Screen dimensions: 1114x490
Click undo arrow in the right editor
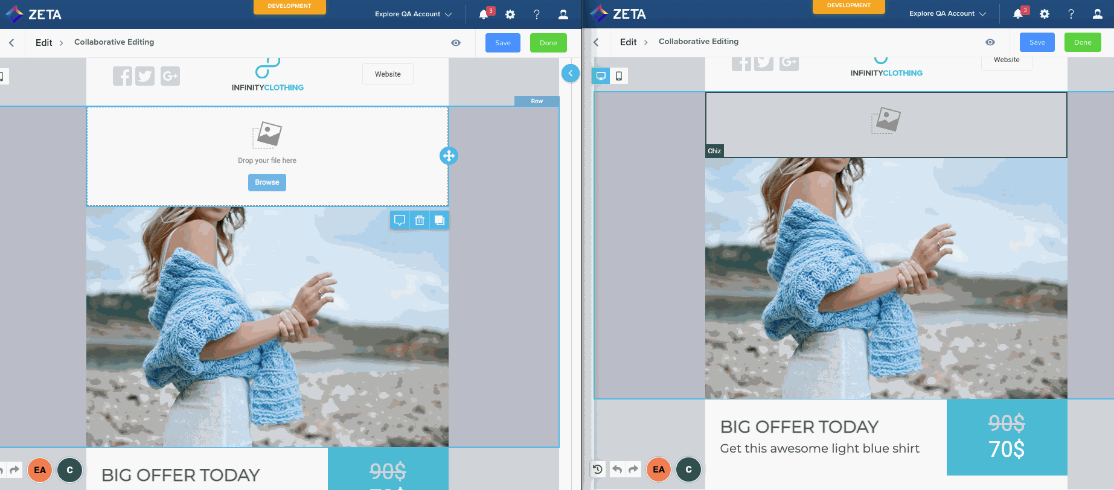point(617,469)
